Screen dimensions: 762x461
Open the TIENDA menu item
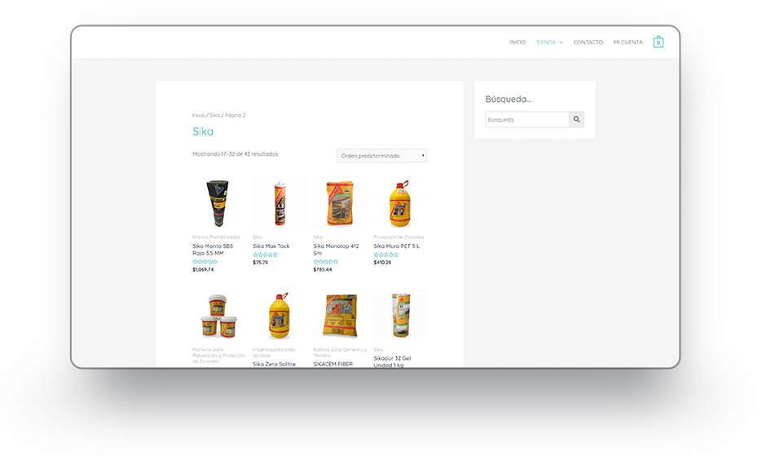click(546, 42)
